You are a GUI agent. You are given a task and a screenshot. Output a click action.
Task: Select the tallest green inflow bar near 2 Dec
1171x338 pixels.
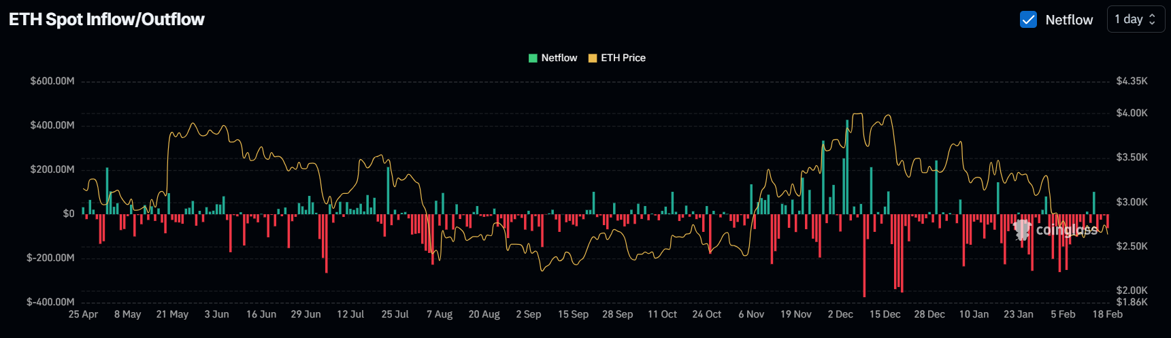click(x=847, y=167)
